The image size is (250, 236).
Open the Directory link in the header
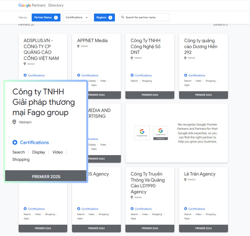pyautogui.click(x=56, y=5)
